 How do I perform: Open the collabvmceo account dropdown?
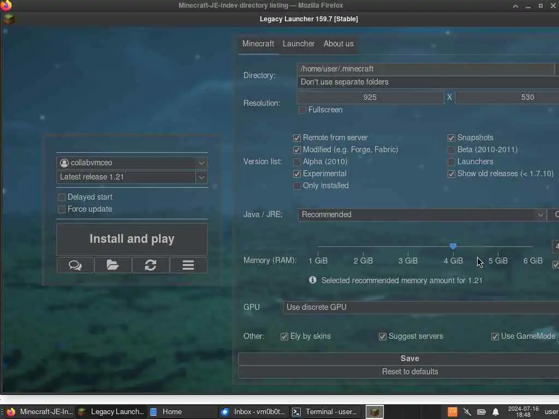pos(132,163)
